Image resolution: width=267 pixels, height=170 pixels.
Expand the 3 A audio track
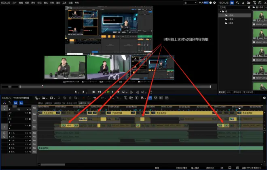10,141
